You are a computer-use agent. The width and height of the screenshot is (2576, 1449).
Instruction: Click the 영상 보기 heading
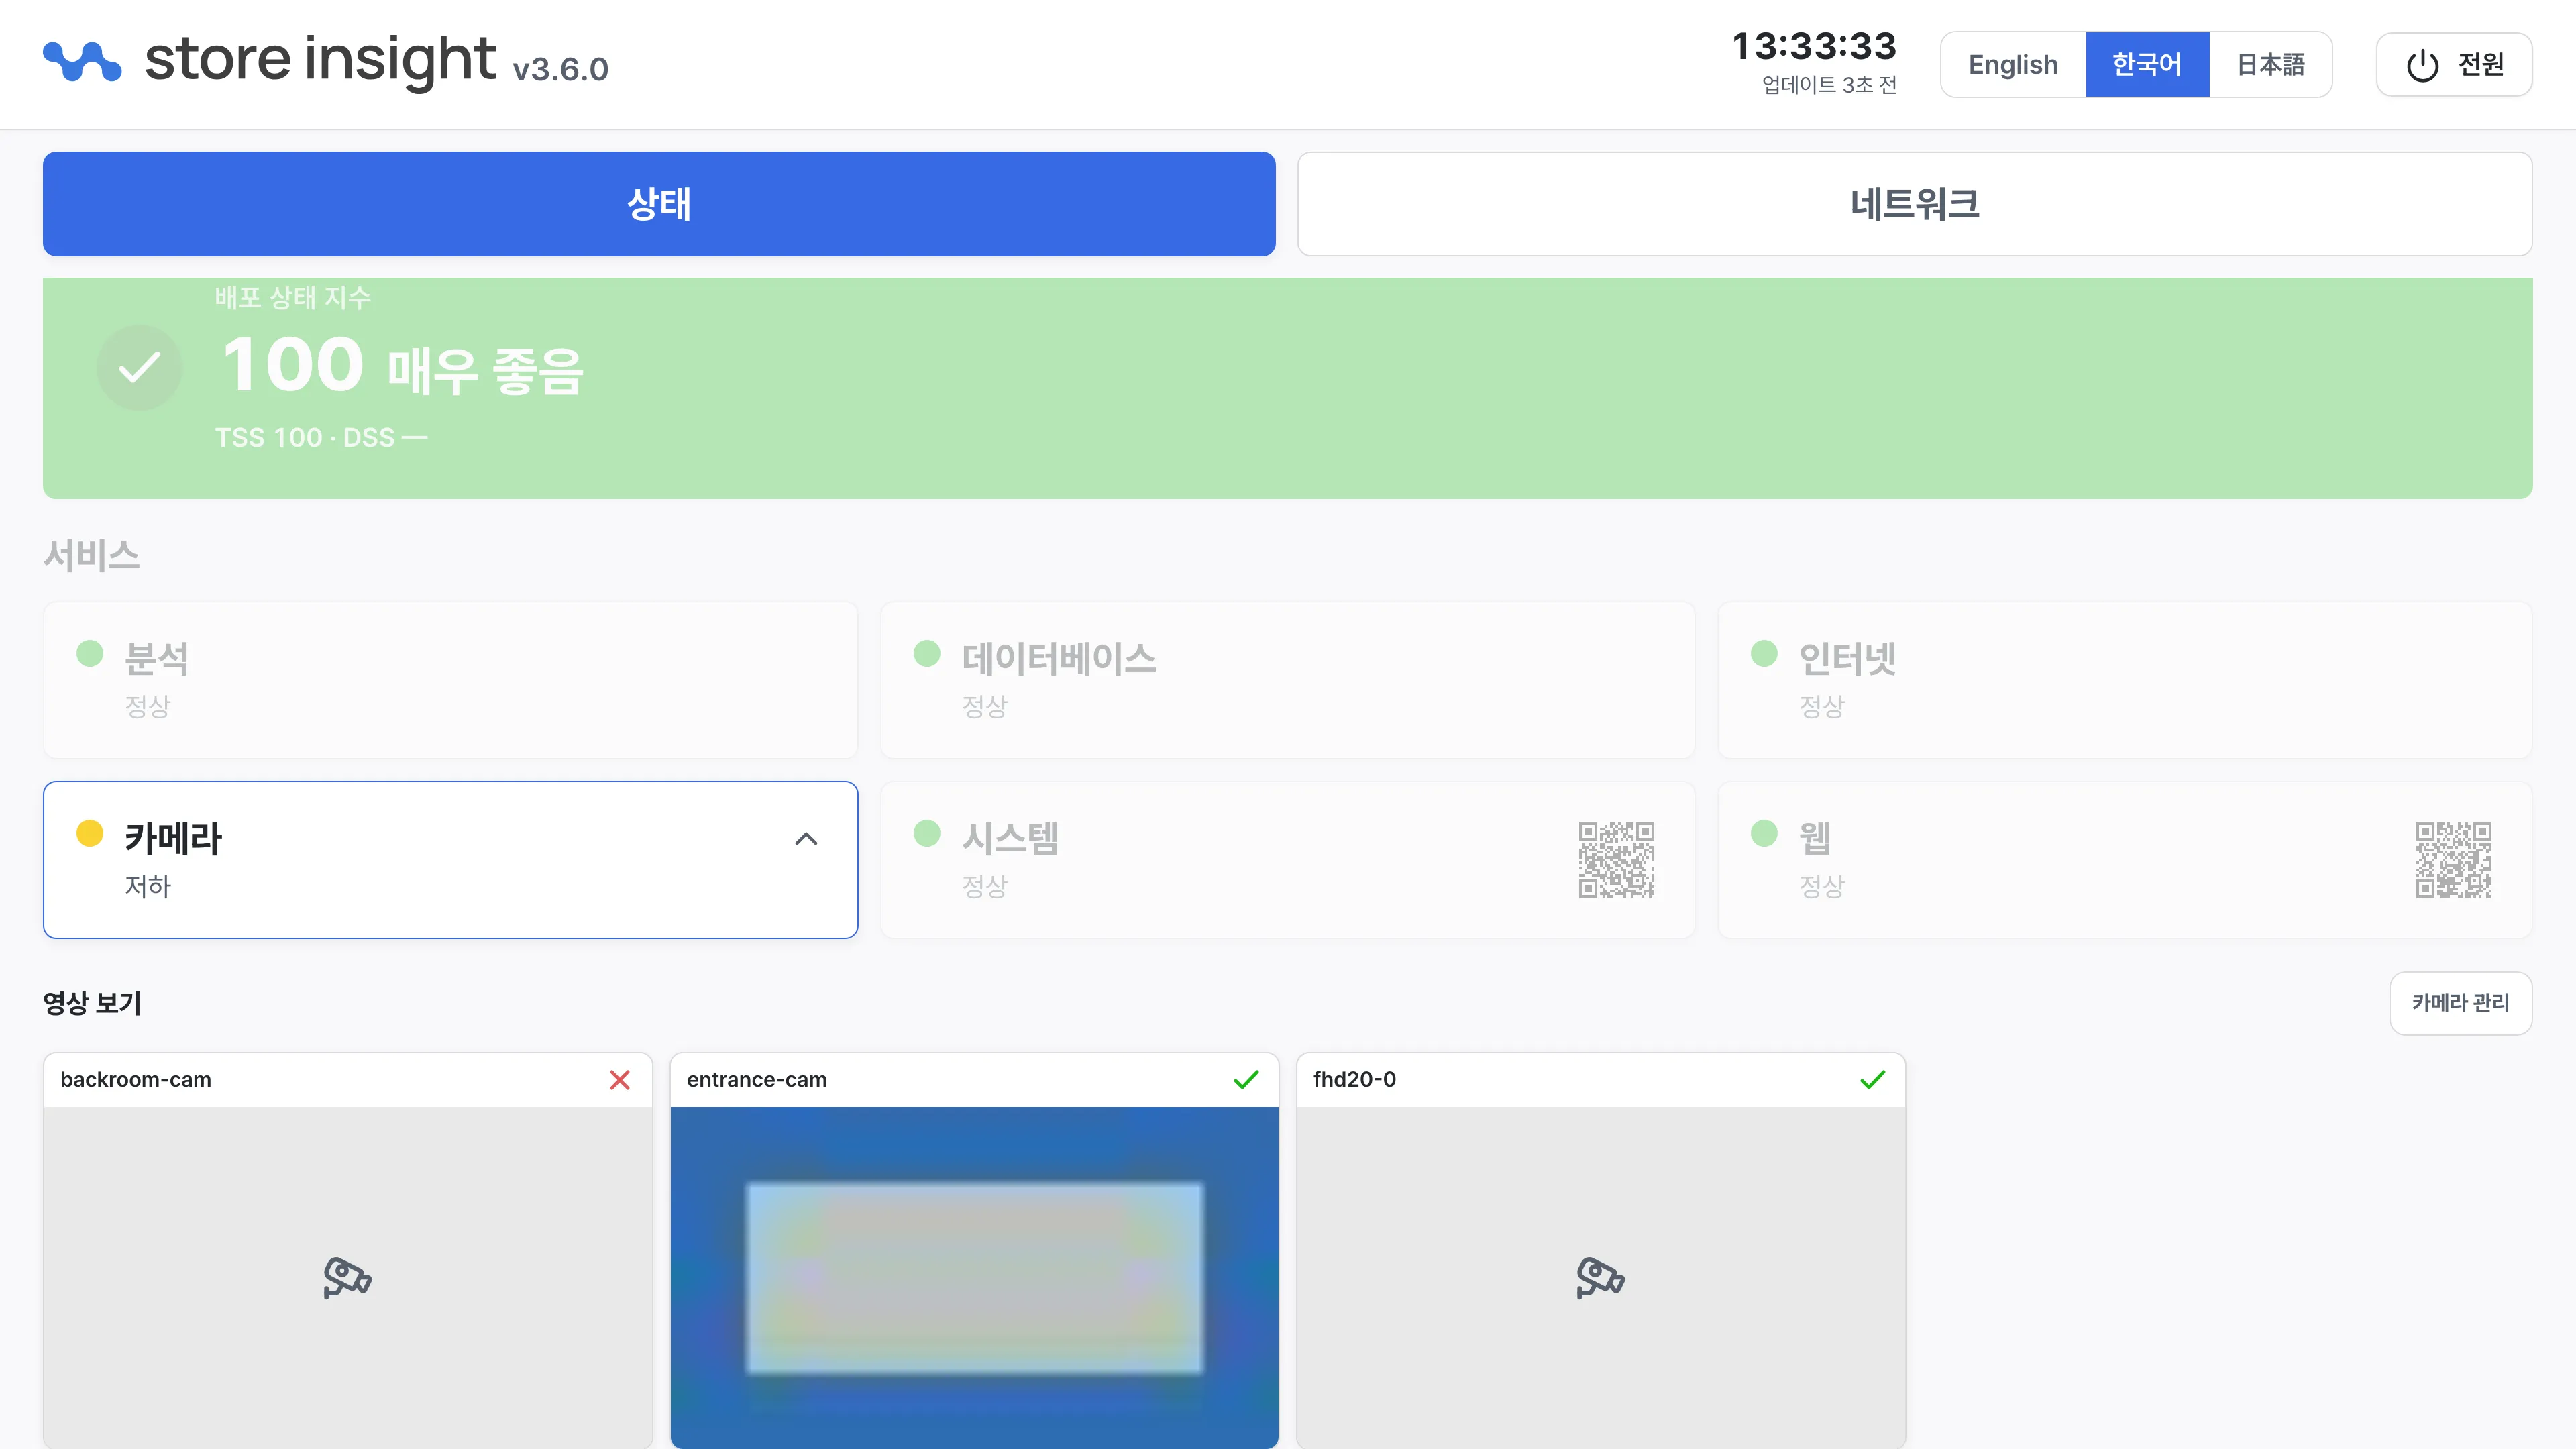pos(92,1003)
